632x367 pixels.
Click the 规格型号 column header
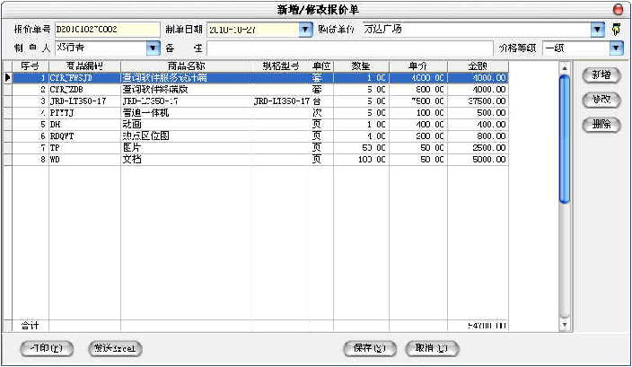(x=281, y=66)
